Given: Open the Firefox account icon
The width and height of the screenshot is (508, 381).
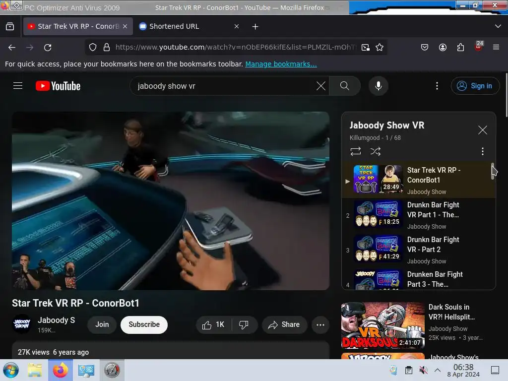Looking at the screenshot, I should [x=443, y=47].
